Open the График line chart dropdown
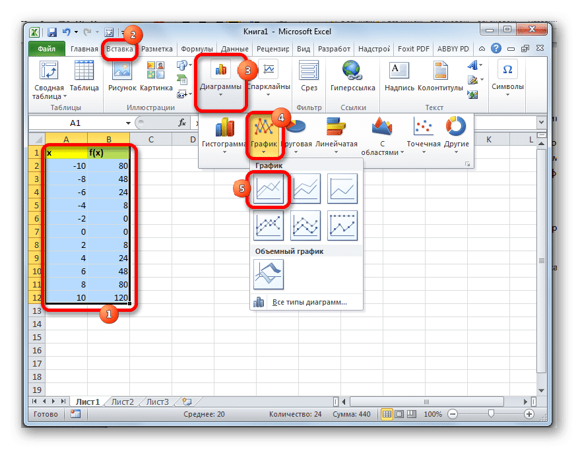The image size is (578, 449). (x=263, y=152)
